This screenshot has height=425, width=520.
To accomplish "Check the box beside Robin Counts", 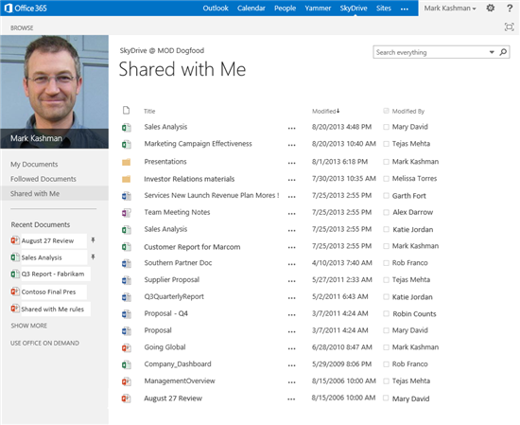I will pyautogui.click(x=386, y=313).
